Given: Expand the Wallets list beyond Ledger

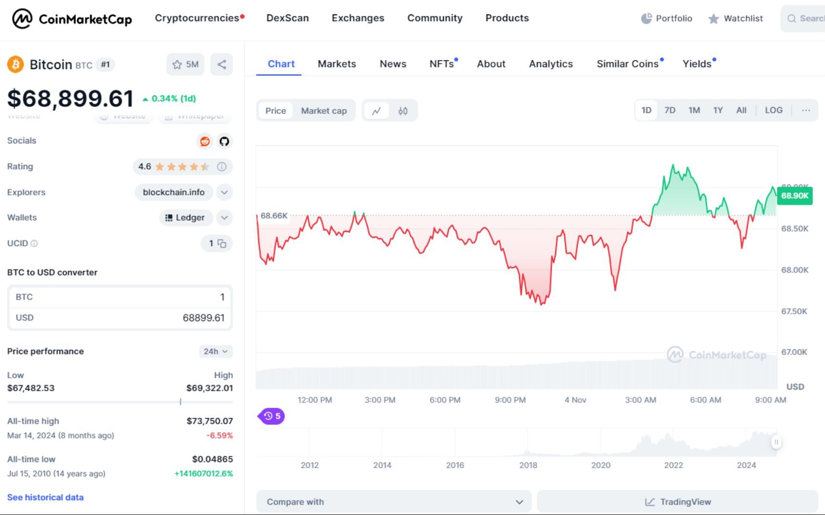Looking at the screenshot, I should (224, 218).
